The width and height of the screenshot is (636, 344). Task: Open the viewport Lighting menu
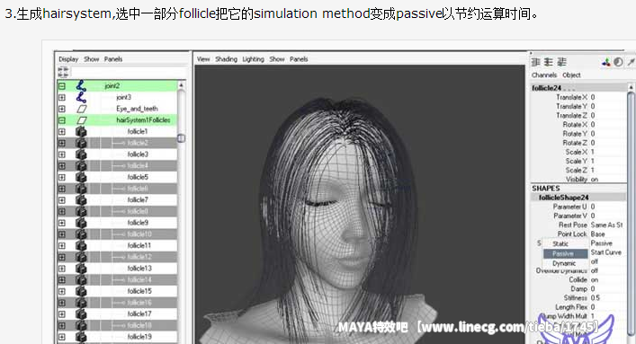(x=253, y=59)
